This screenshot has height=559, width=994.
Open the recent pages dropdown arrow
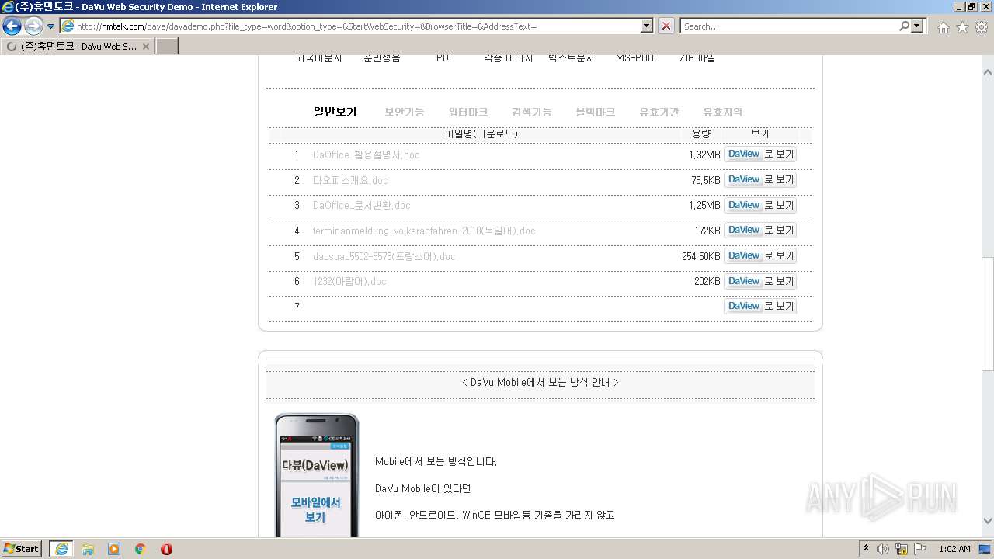tap(51, 26)
